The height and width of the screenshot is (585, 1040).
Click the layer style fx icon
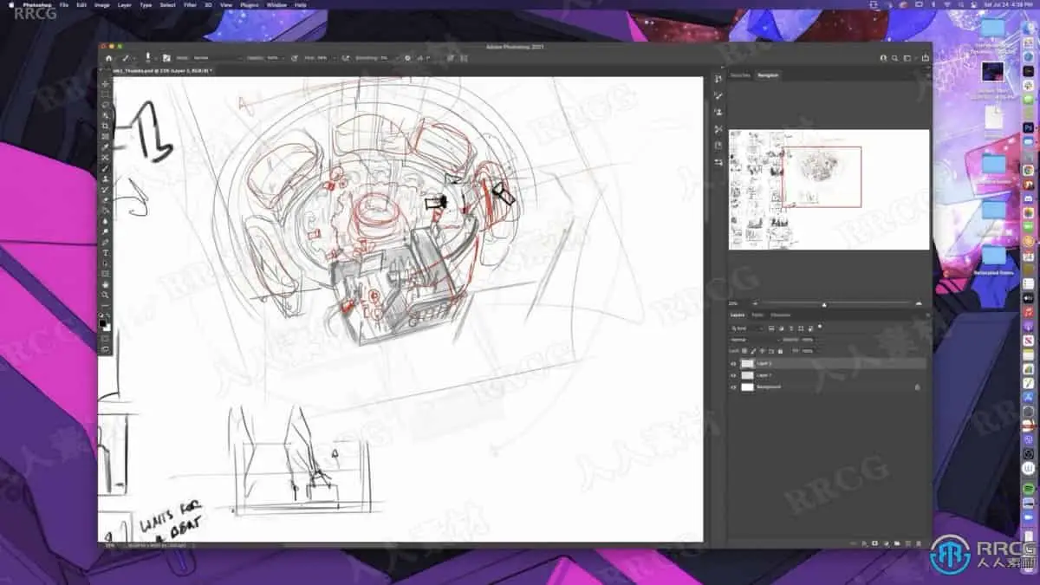(864, 543)
